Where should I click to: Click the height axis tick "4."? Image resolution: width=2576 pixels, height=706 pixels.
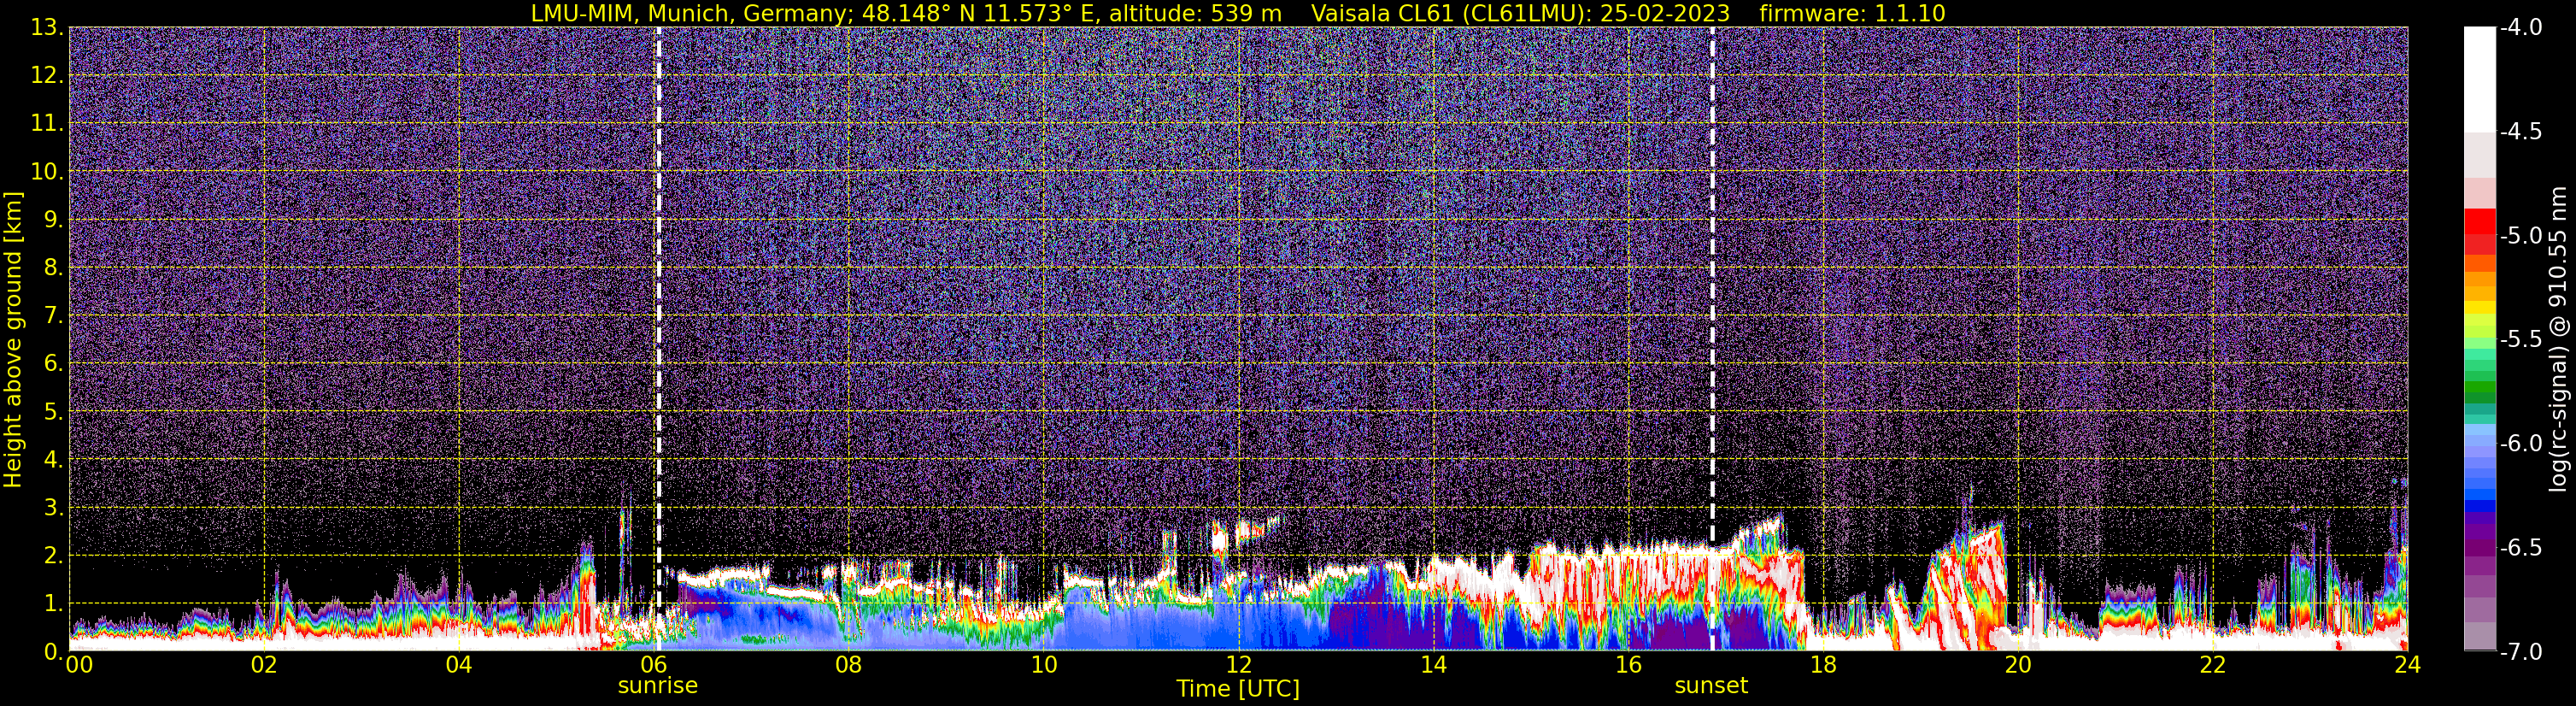pyautogui.click(x=54, y=460)
